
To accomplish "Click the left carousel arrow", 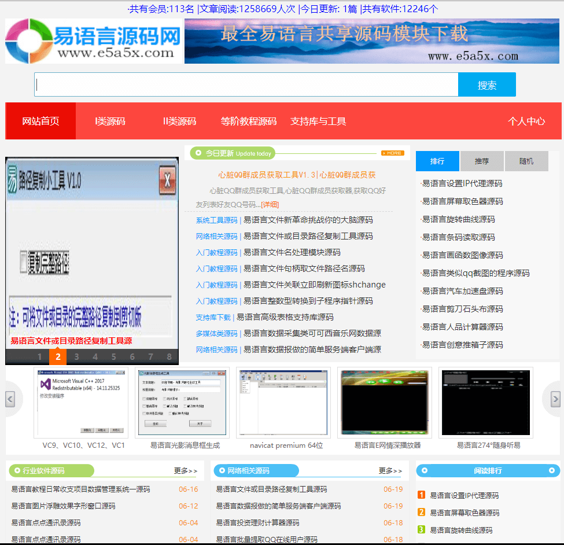I will tap(10, 399).
